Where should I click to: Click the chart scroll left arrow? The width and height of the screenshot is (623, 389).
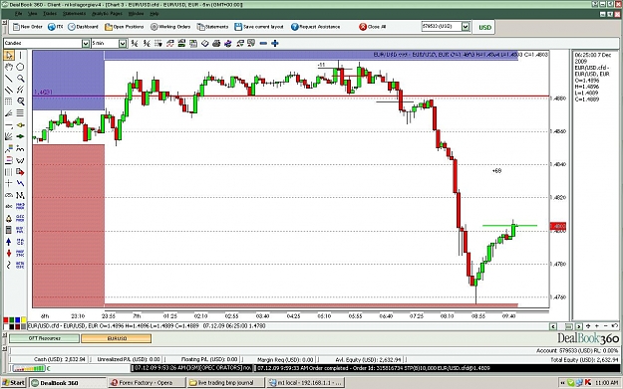[553, 326]
